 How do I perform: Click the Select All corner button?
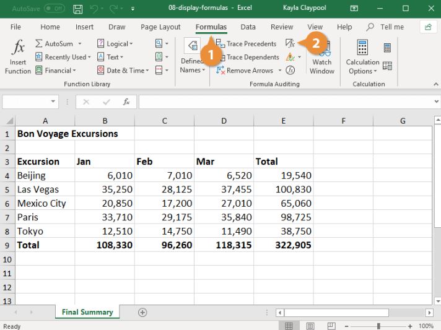[8, 121]
